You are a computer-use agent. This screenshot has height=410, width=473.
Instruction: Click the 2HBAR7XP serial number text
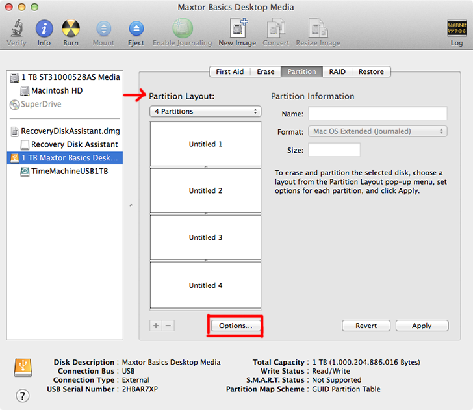pos(140,389)
